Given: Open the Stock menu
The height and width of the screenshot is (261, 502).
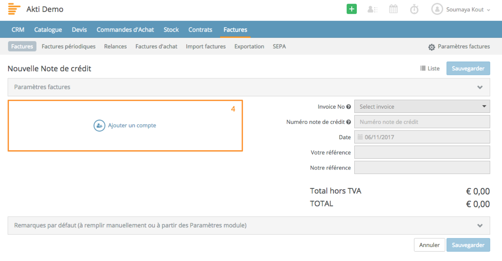Looking at the screenshot, I should [x=171, y=30].
